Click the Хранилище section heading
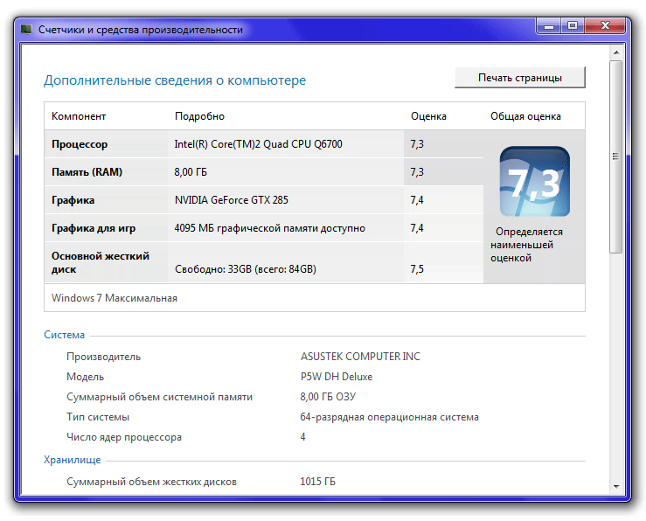 pos(72,460)
